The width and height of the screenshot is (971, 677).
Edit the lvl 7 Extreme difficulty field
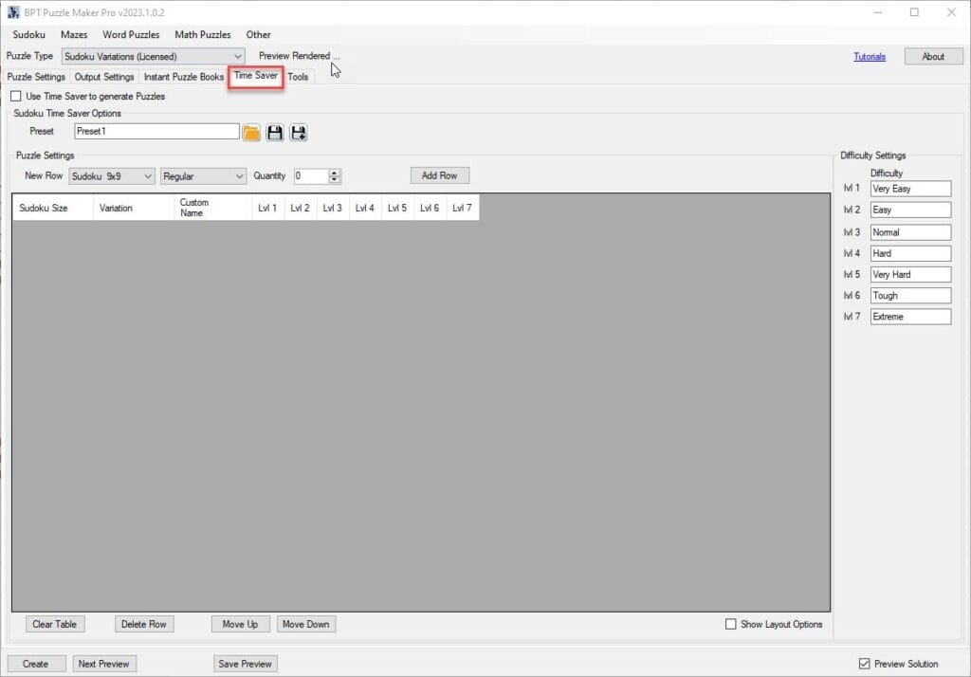point(910,317)
